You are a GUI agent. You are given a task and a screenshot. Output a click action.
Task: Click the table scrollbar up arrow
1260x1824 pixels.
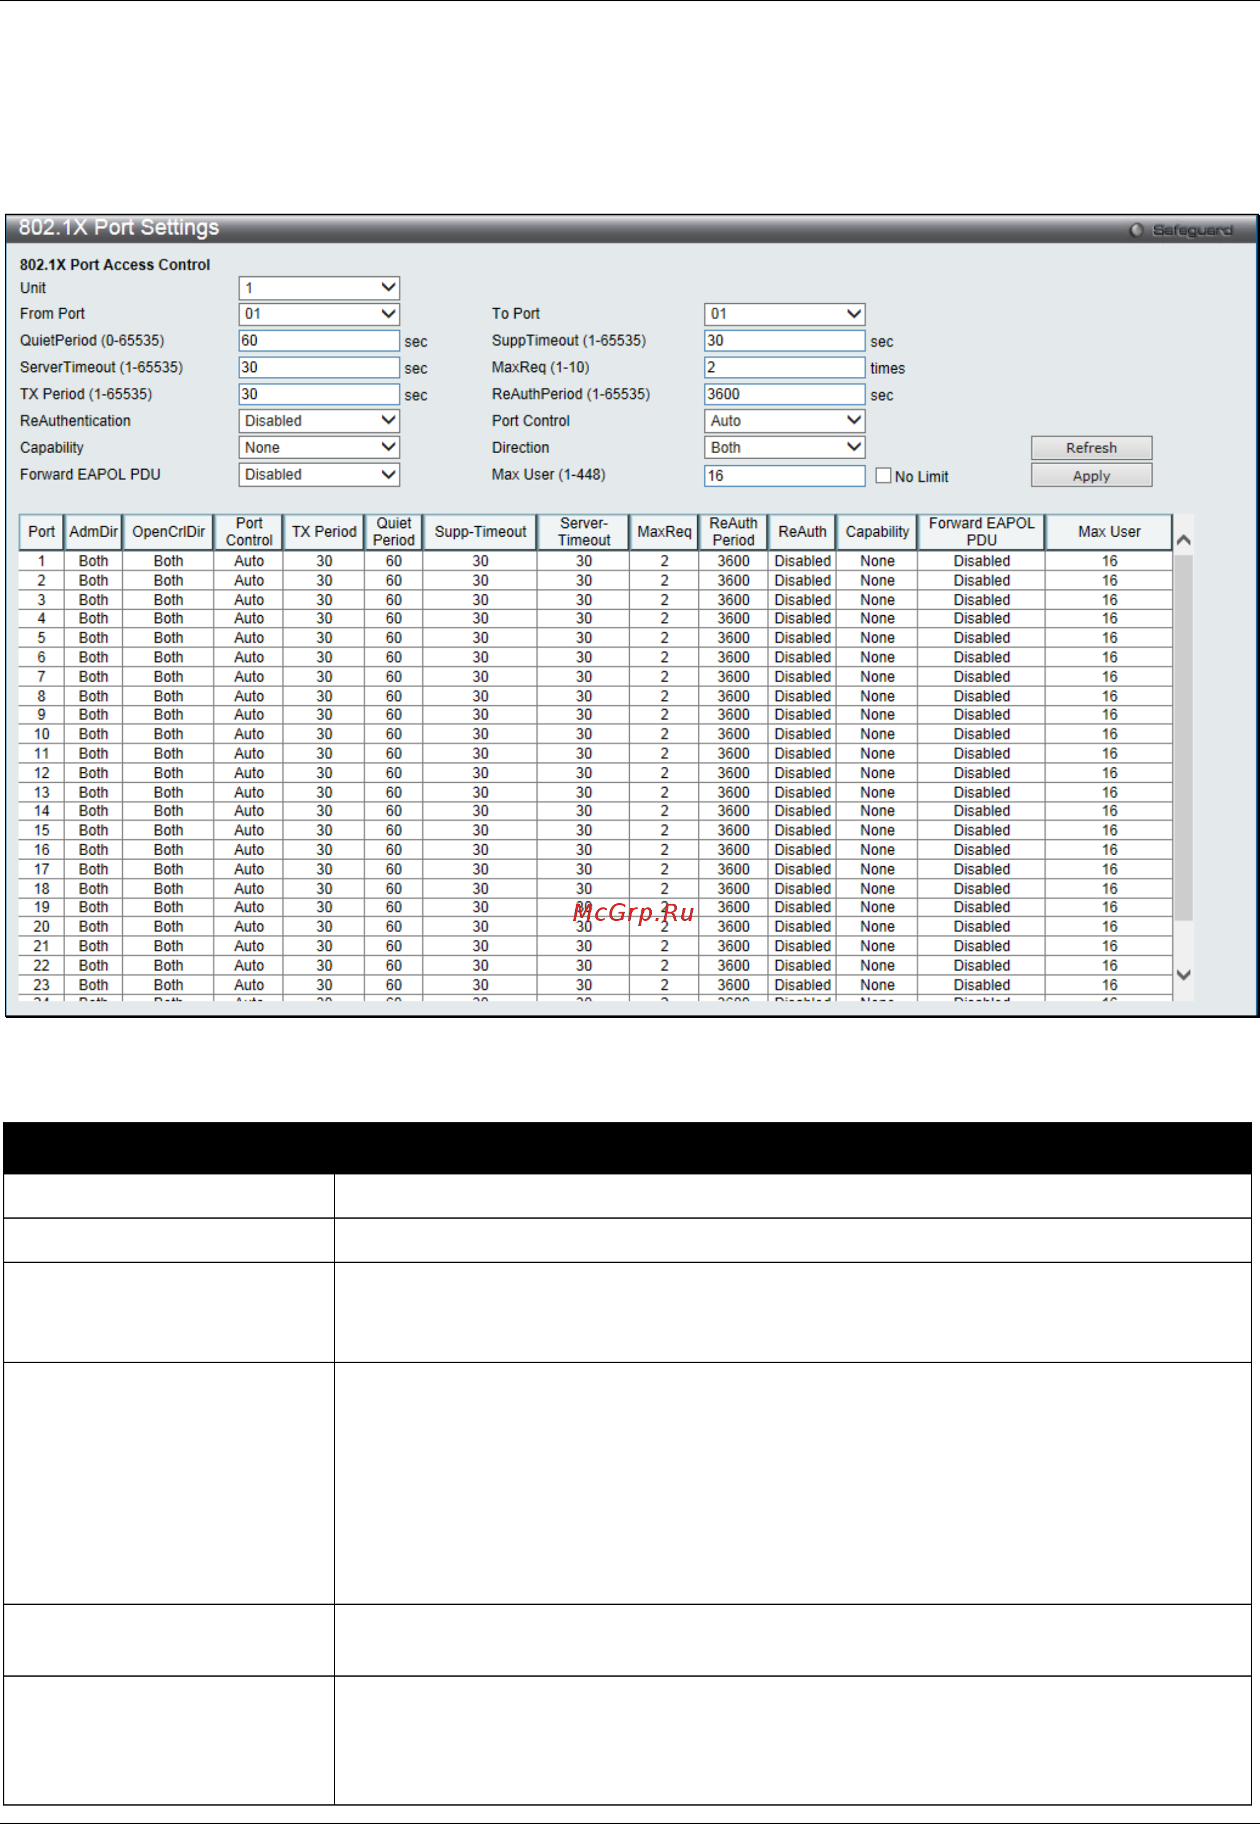[1183, 541]
